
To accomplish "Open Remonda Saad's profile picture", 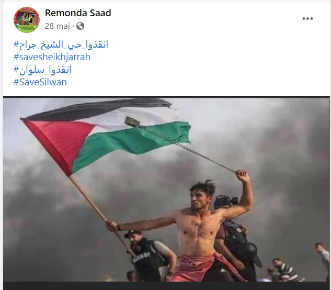I will tap(27, 20).
